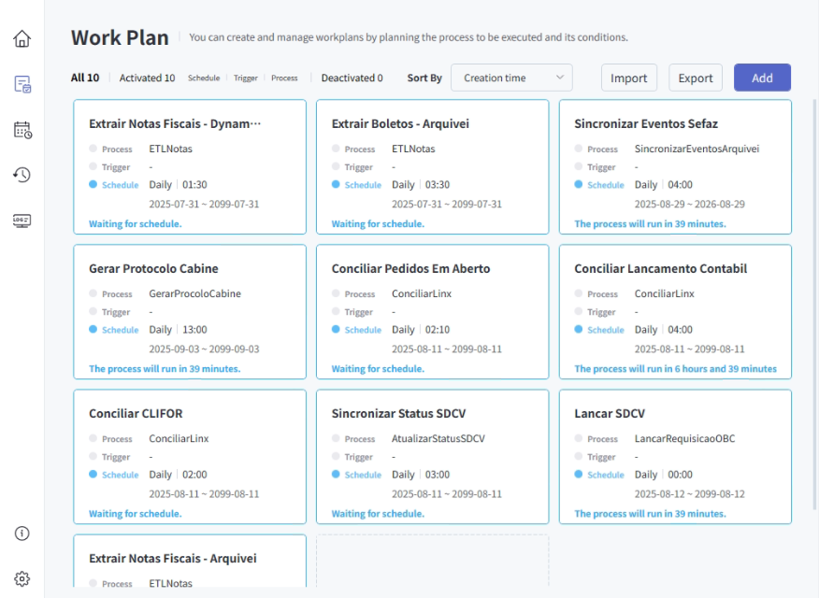Select the All 10 filter tab
Image resolution: width=819 pixels, height=598 pixels.
coord(85,78)
